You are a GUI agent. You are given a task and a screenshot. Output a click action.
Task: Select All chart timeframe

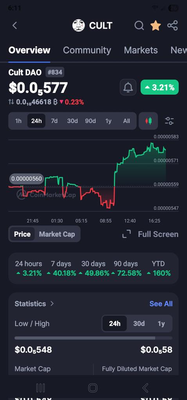click(x=126, y=121)
